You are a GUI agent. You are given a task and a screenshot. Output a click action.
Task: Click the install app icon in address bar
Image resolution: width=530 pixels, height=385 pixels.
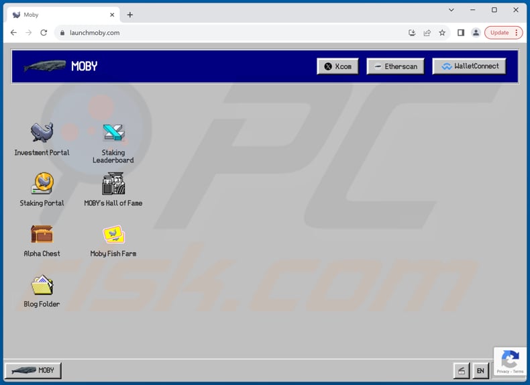click(x=412, y=33)
